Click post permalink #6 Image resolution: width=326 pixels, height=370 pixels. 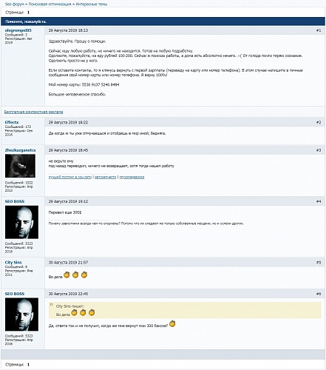coord(319,294)
